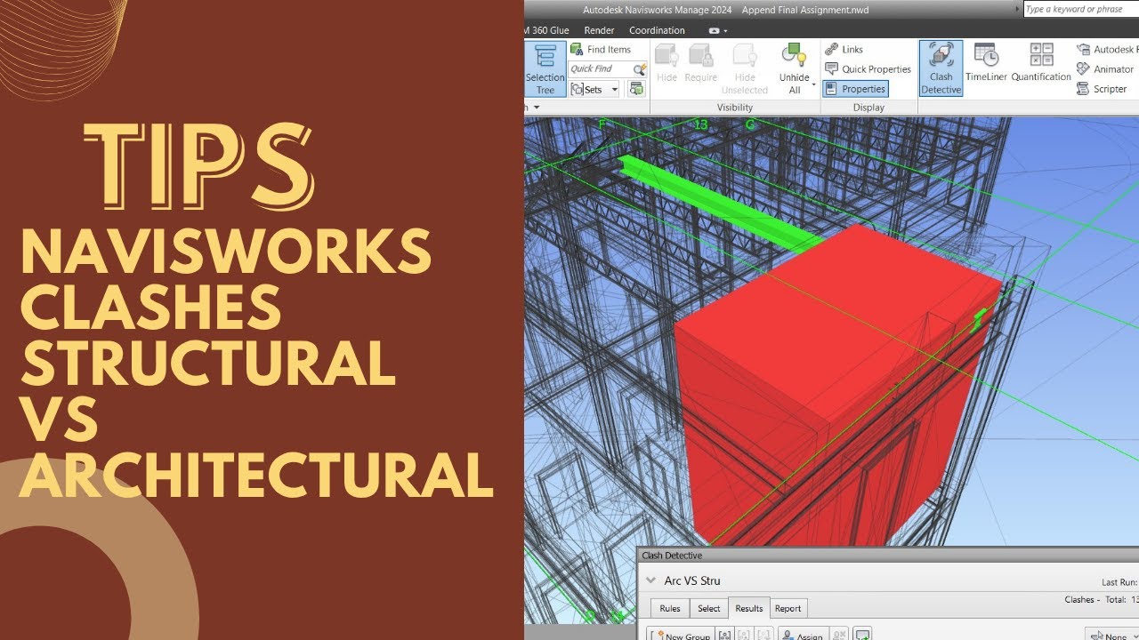Click the Unhide All icon
The width and height of the screenshot is (1139, 640).
[x=794, y=55]
